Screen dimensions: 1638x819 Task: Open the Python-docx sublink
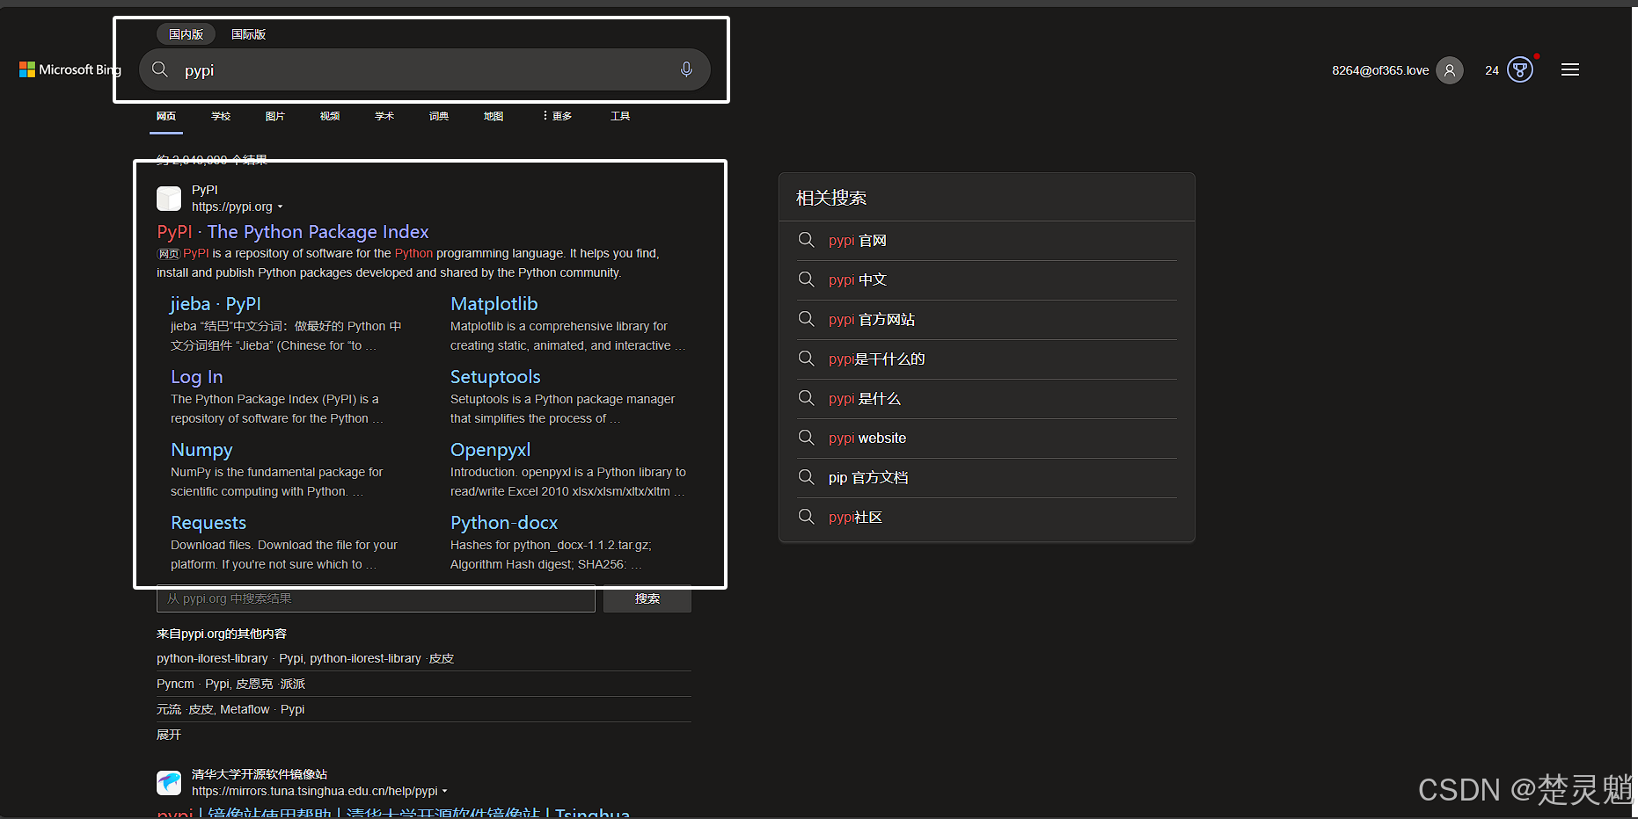point(504,523)
